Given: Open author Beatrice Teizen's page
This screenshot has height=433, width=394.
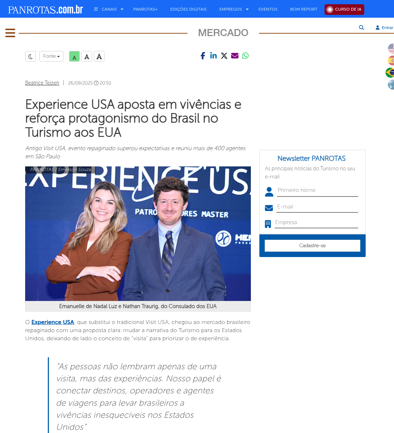Looking at the screenshot, I should pos(42,83).
